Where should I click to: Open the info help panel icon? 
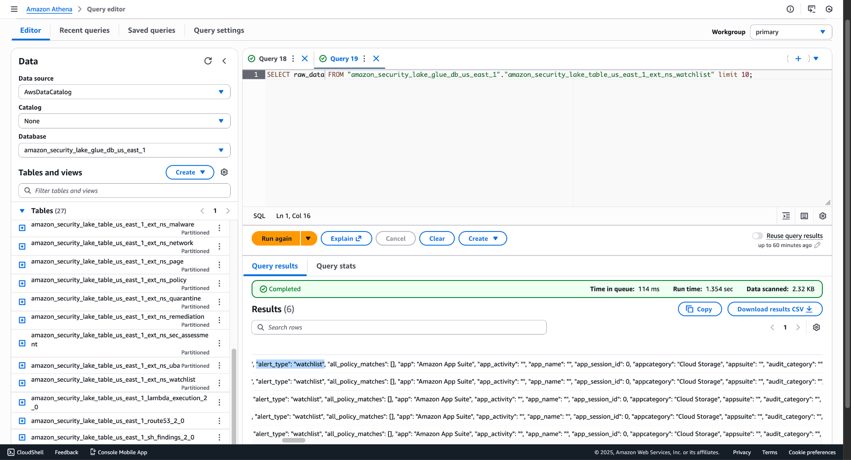(x=790, y=9)
